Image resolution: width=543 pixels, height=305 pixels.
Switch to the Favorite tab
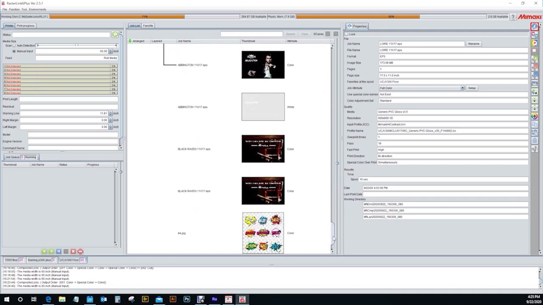point(148,26)
